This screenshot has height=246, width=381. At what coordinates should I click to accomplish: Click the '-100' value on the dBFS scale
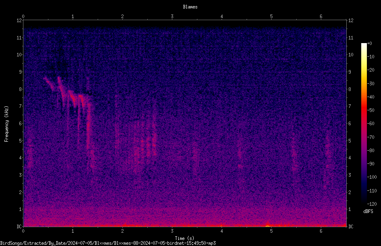[372, 177]
